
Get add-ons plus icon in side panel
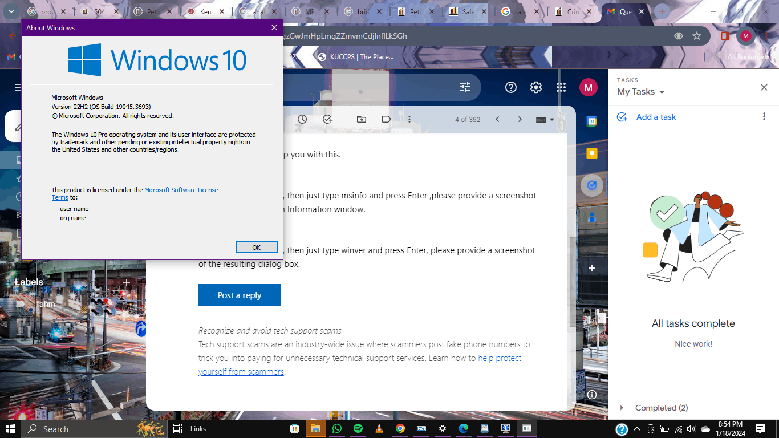pos(592,268)
